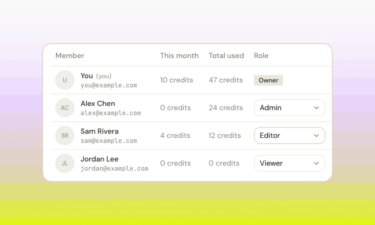This screenshot has width=375, height=225.
Task: Click the 47 credits total for You
Action: 226,80
